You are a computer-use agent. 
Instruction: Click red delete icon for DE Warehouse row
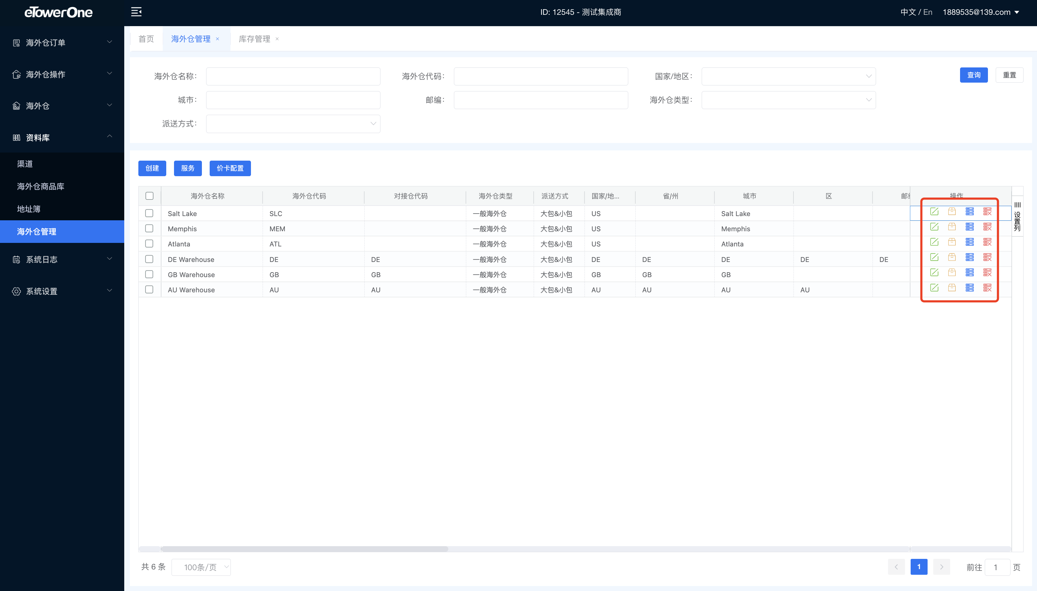click(987, 257)
